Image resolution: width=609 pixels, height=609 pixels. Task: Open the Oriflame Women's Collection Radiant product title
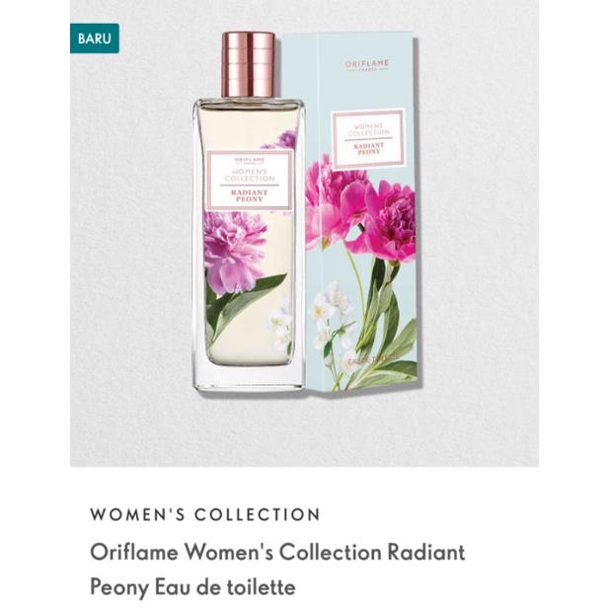(277, 552)
